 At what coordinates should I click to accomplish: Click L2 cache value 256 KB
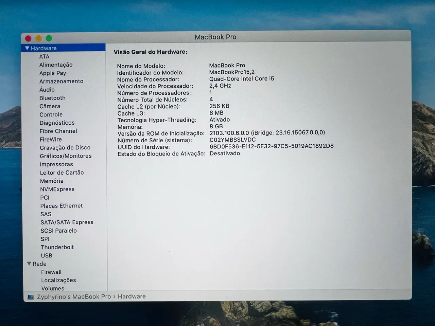pos(219,106)
